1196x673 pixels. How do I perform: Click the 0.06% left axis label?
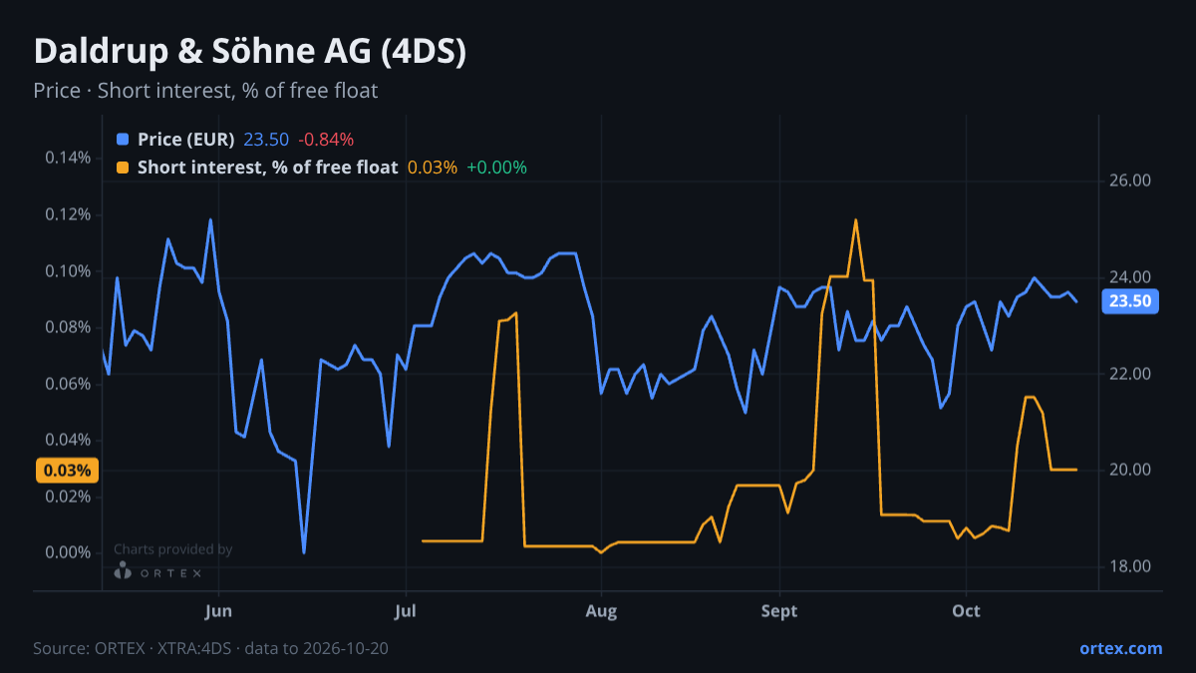point(68,384)
